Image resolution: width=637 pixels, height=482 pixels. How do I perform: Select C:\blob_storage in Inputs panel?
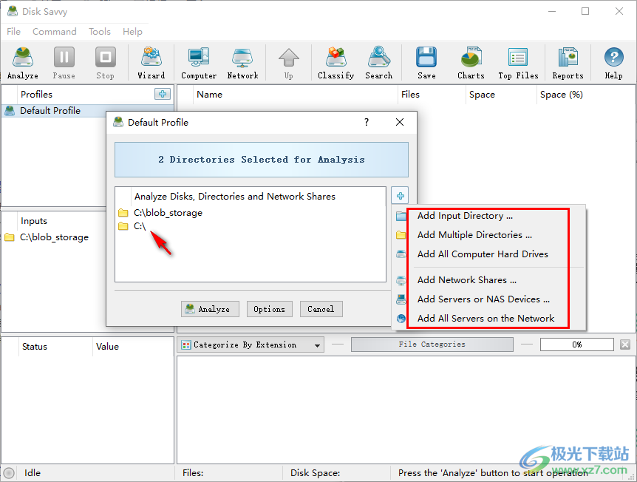pos(54,237)
